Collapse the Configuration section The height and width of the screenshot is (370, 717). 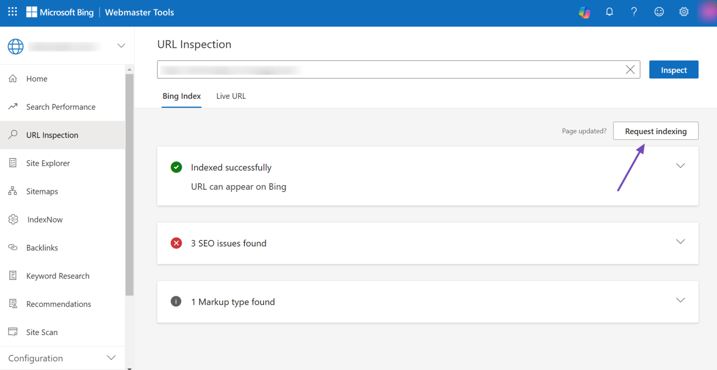[x=111, y=358]
